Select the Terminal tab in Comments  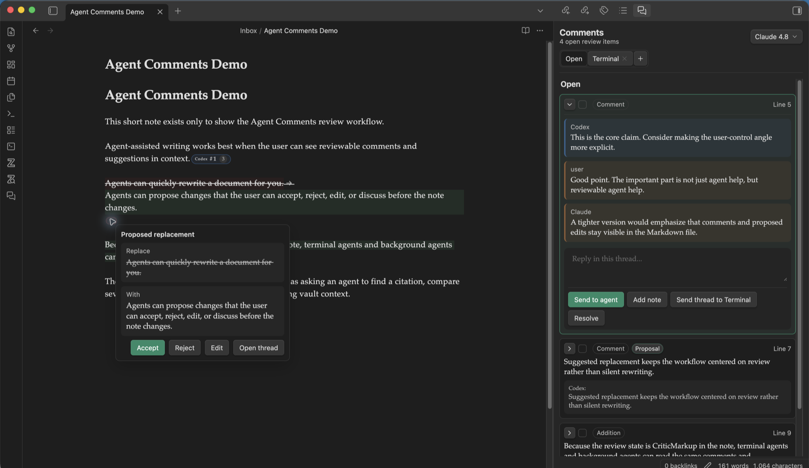point(605,58)
